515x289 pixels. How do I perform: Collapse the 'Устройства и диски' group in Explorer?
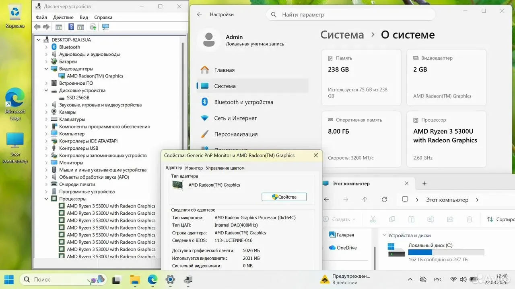[x=384, y=236]
